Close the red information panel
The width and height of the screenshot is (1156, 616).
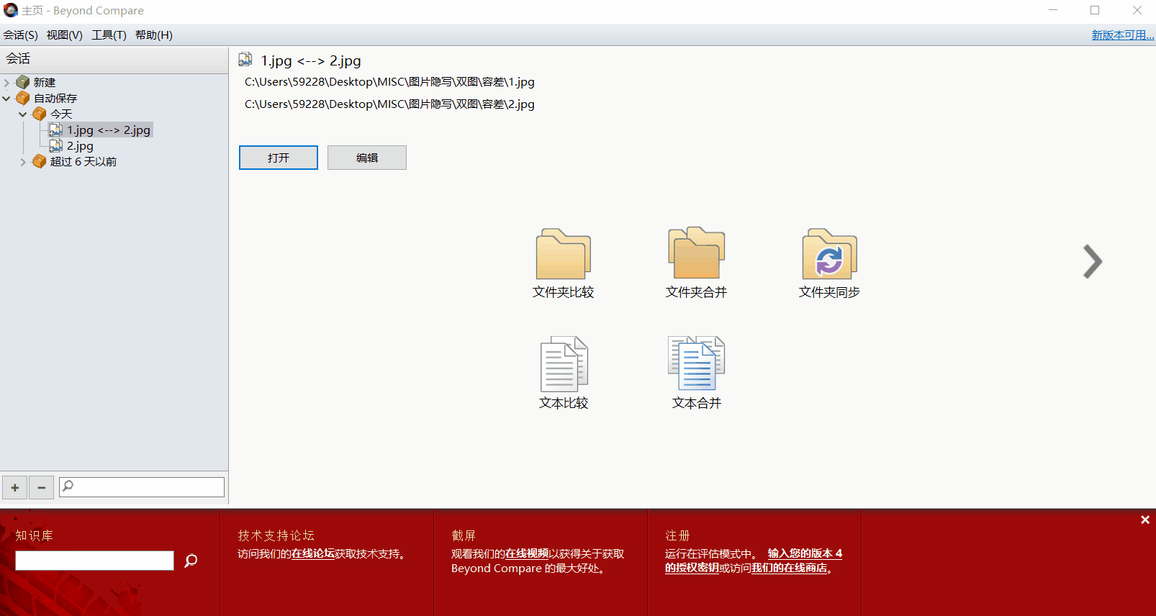[x=1144, y=520]
